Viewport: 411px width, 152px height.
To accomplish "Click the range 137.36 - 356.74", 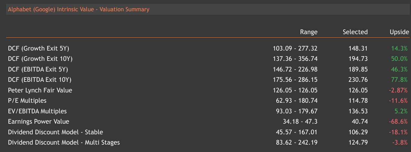I will 295,59.
